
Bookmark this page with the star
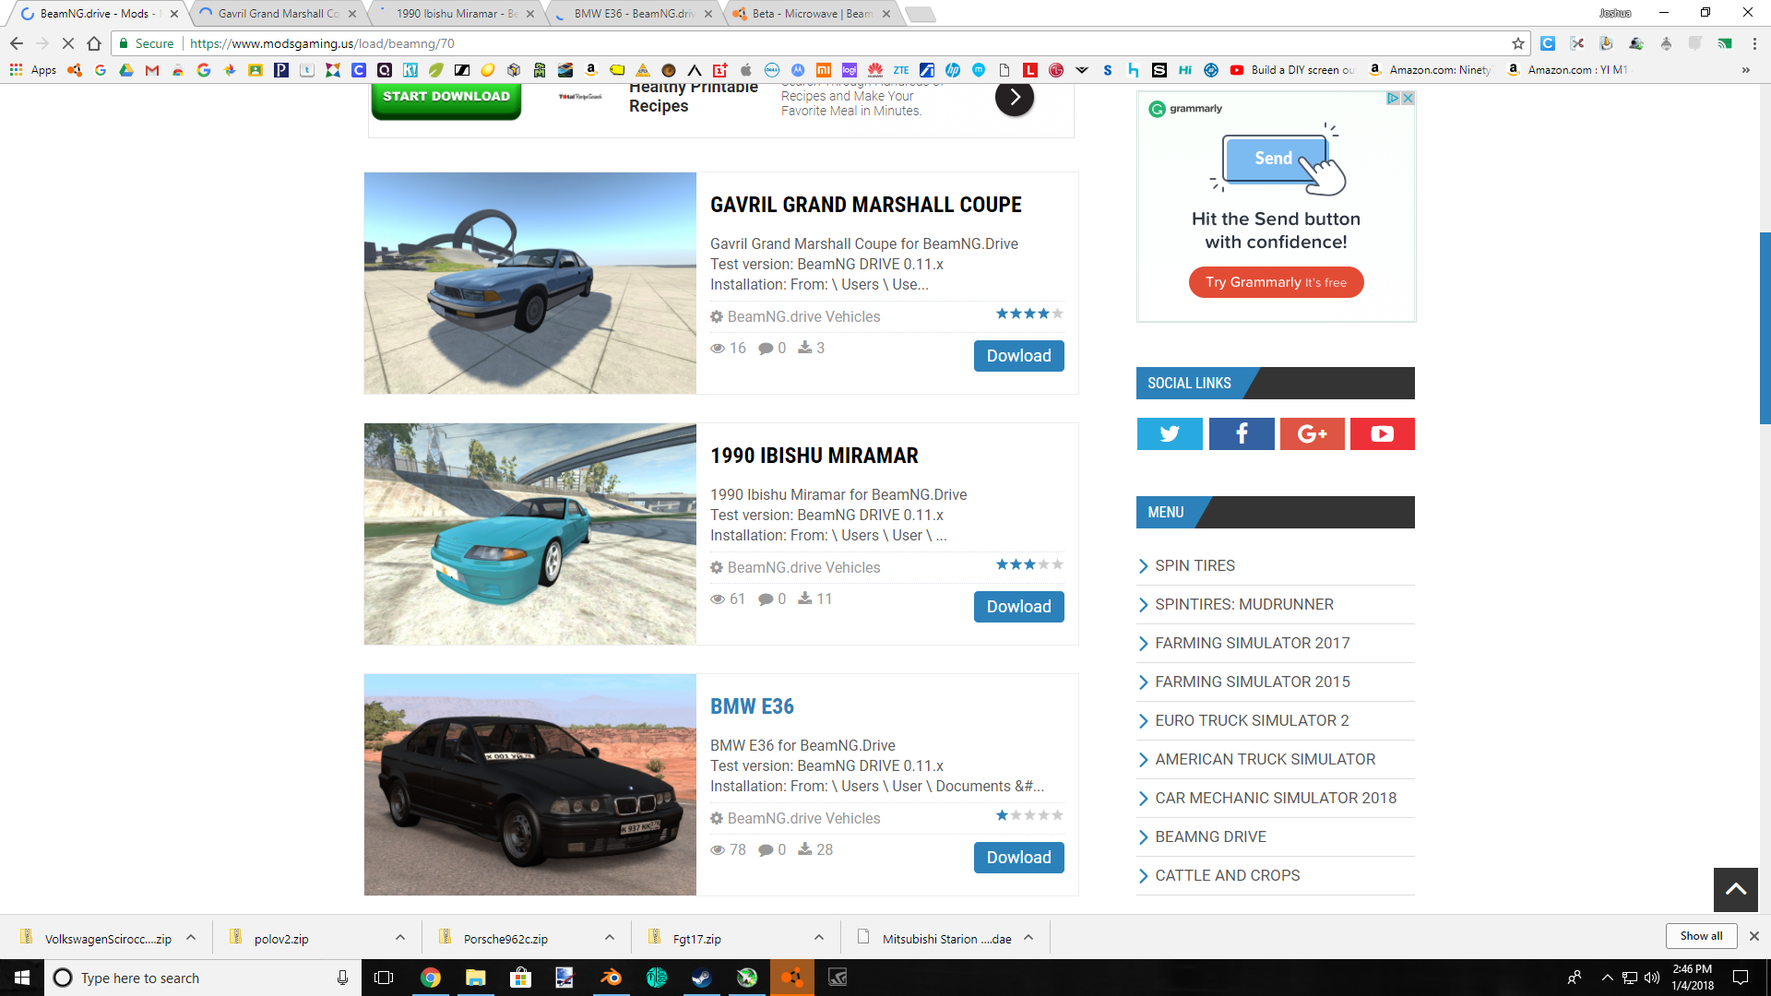coord(1517,43)
